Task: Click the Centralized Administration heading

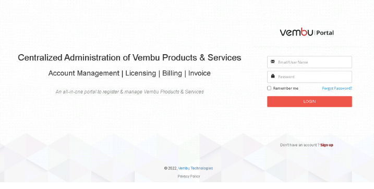Action: coord(129,58)
